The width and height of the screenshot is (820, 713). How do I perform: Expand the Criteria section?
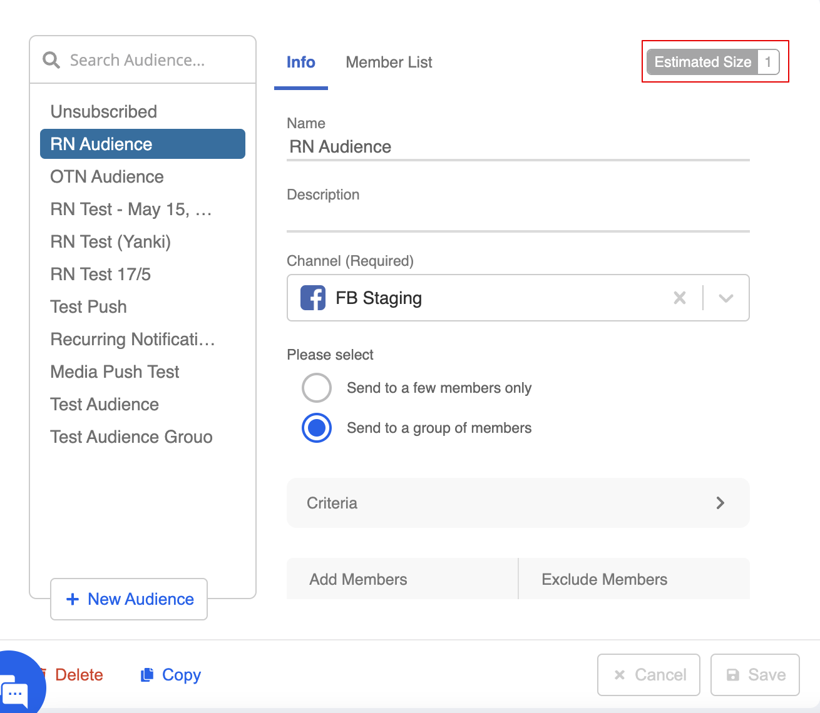[x=518, y=503]
